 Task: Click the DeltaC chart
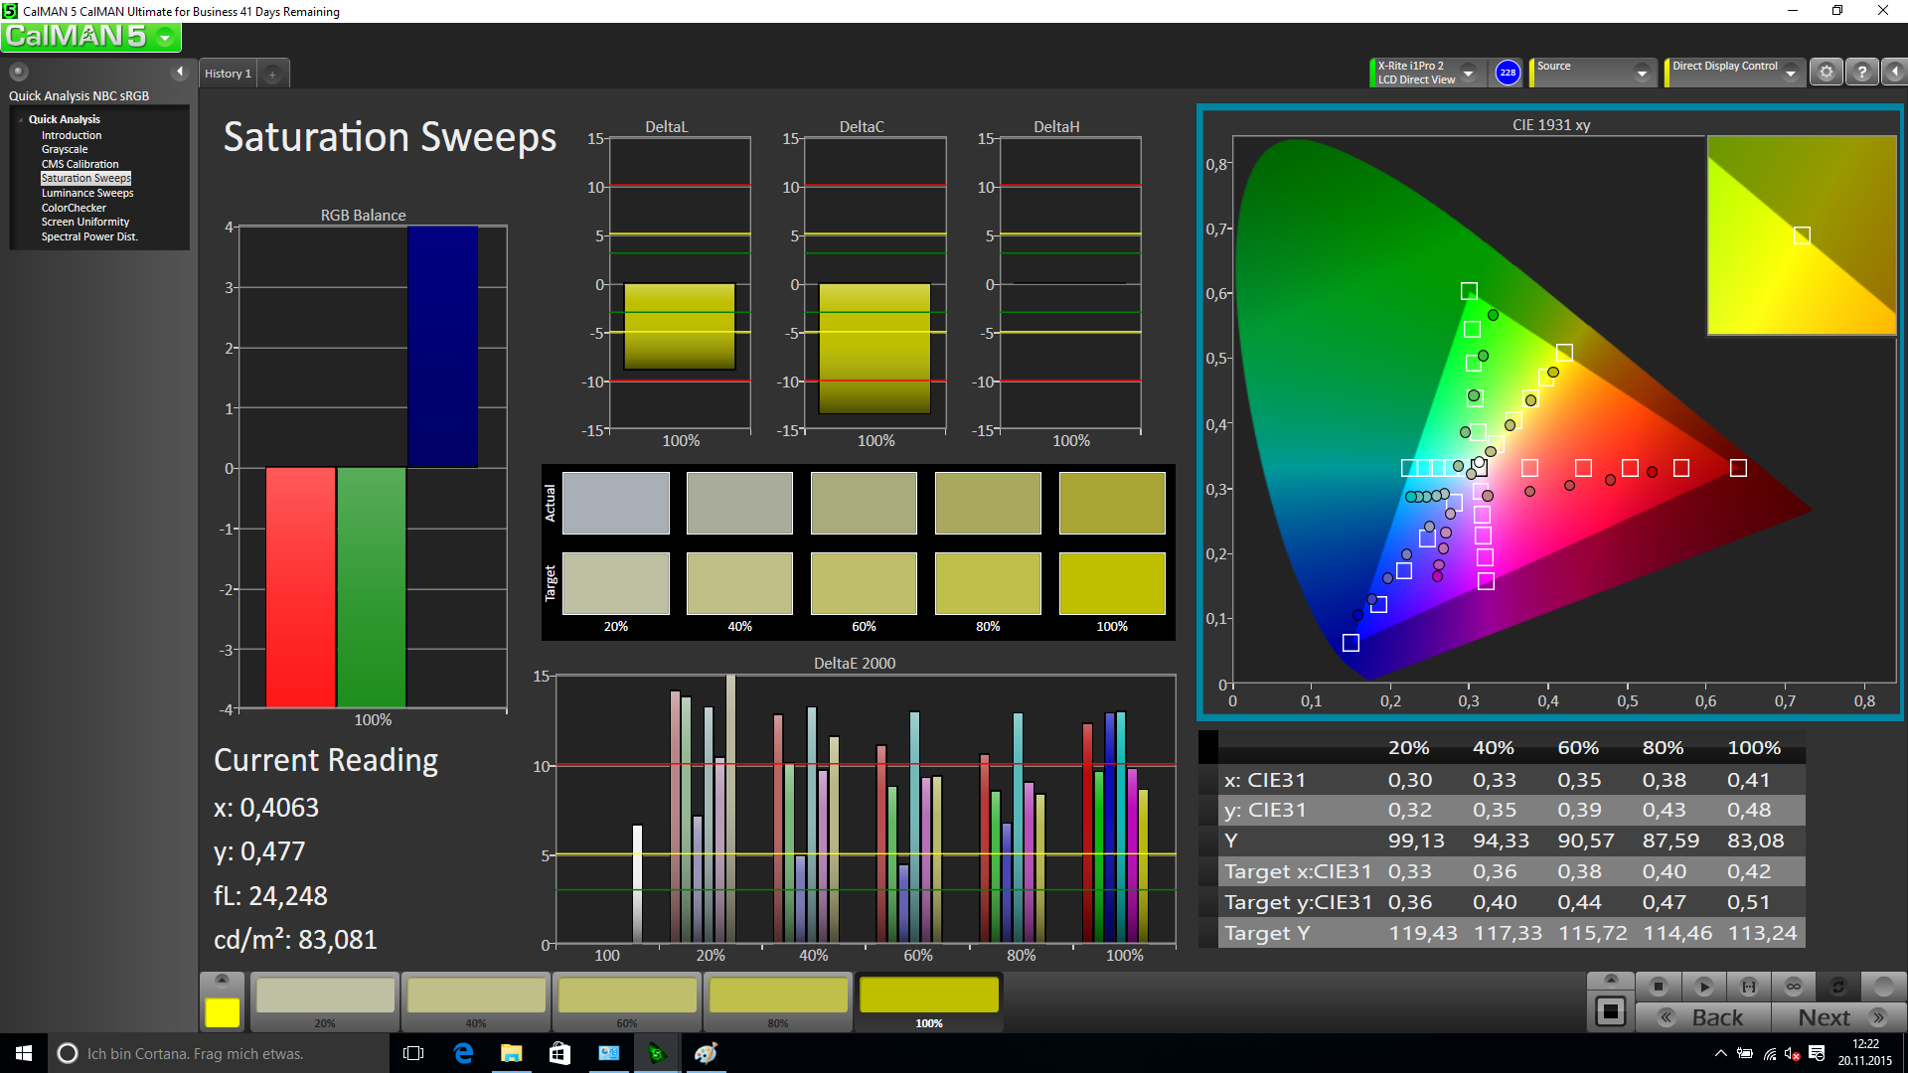point(874,283)
